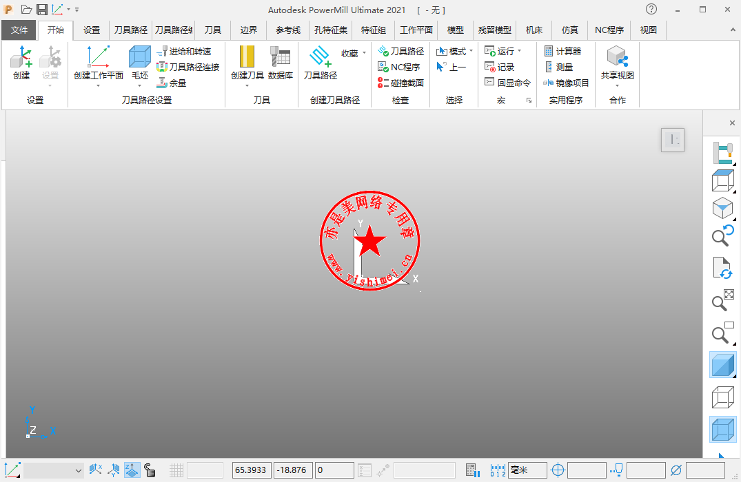Click the machine tool view icon

(x=722, y=154)
